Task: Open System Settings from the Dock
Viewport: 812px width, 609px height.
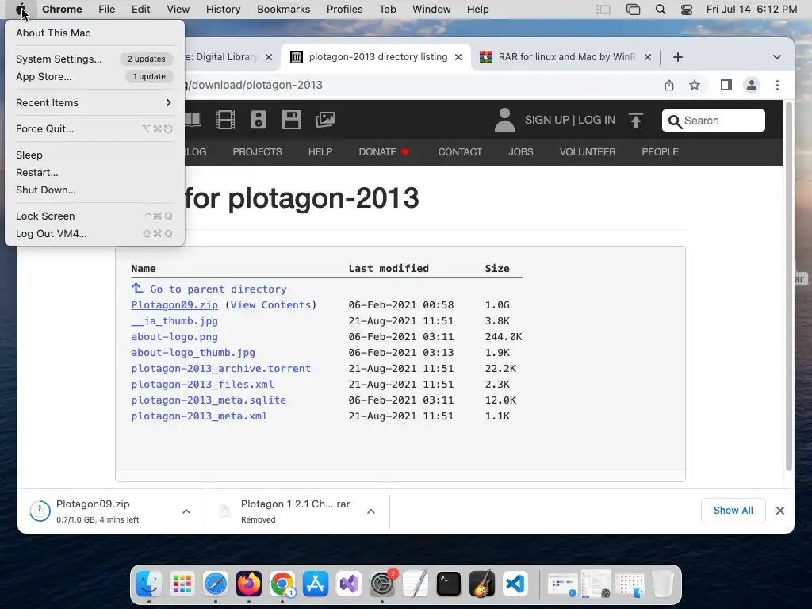Action: pos(382,584)
